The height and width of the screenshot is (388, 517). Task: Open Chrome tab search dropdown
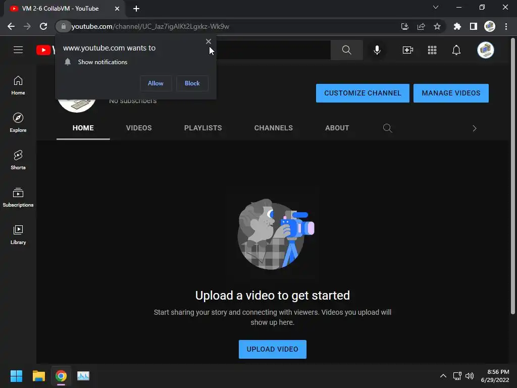[x=436, y=7]
